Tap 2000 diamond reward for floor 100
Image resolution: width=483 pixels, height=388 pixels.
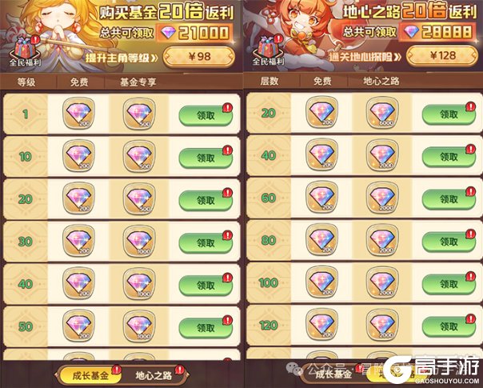pos(382,282)
